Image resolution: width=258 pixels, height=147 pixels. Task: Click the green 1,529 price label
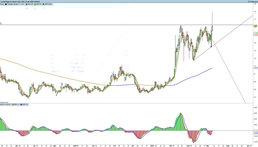pos(256,33)
